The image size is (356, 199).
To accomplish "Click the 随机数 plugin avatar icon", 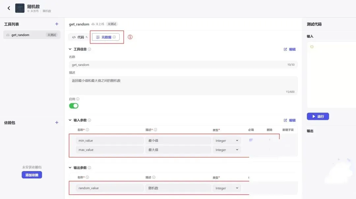I will 20,8.
